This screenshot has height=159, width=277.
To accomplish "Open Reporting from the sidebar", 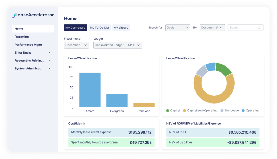I will [x=22, y=37].
